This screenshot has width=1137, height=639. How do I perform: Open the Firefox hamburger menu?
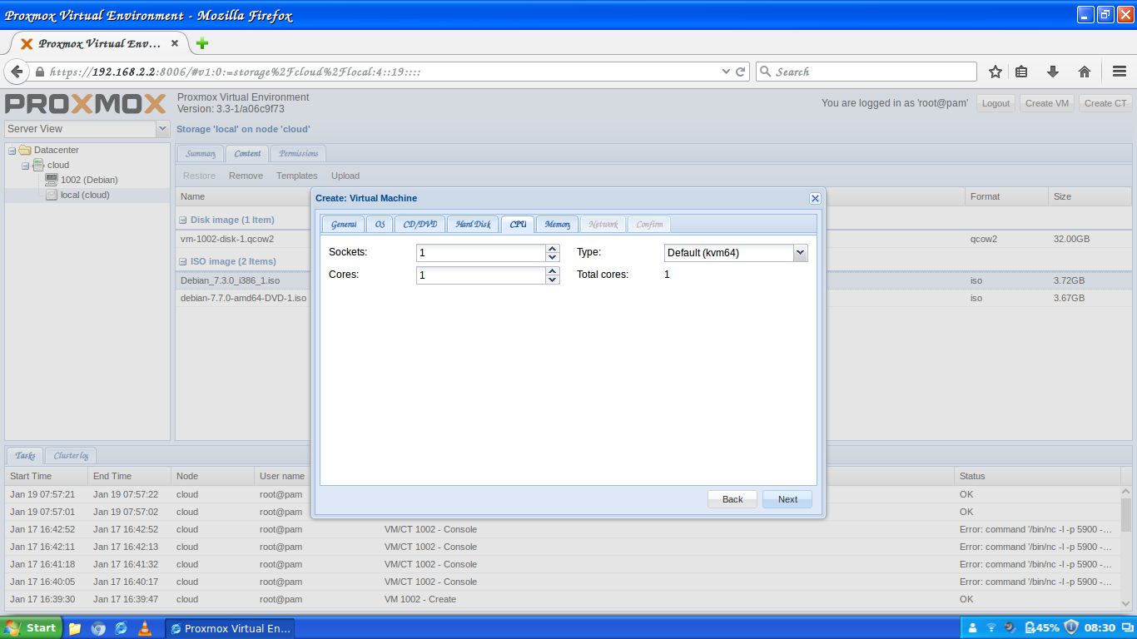pos(1120,72)
